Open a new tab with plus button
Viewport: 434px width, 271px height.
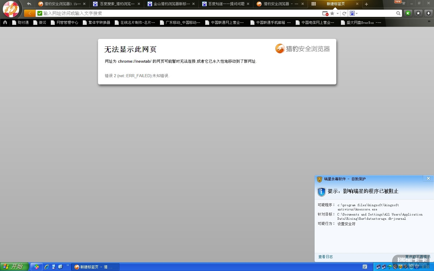366,4
